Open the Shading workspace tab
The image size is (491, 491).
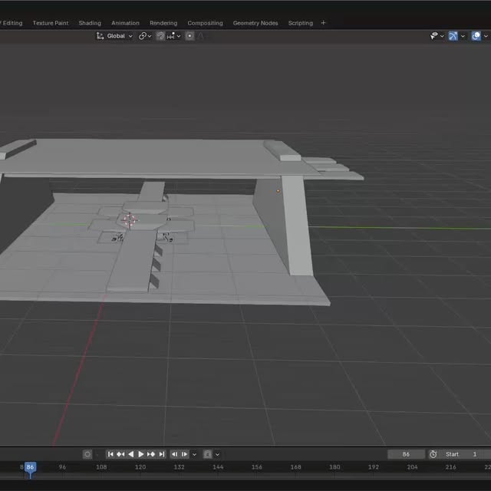tap(90, 23)
